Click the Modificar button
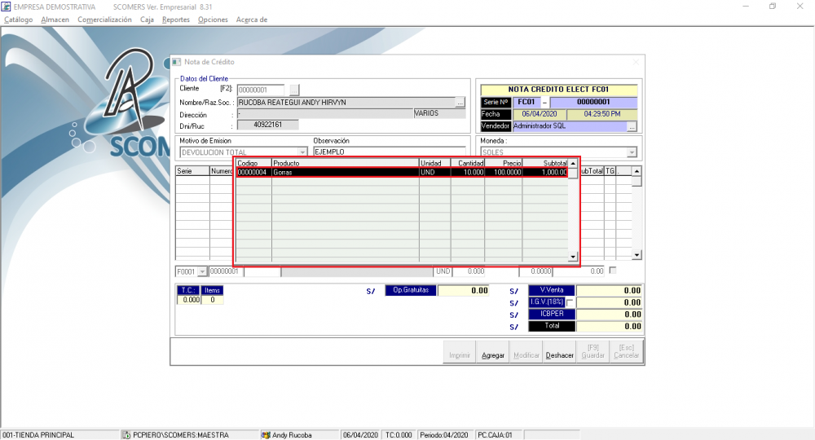 [x=526, y=352]
